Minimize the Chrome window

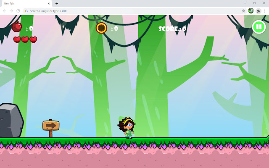(245, 3)
